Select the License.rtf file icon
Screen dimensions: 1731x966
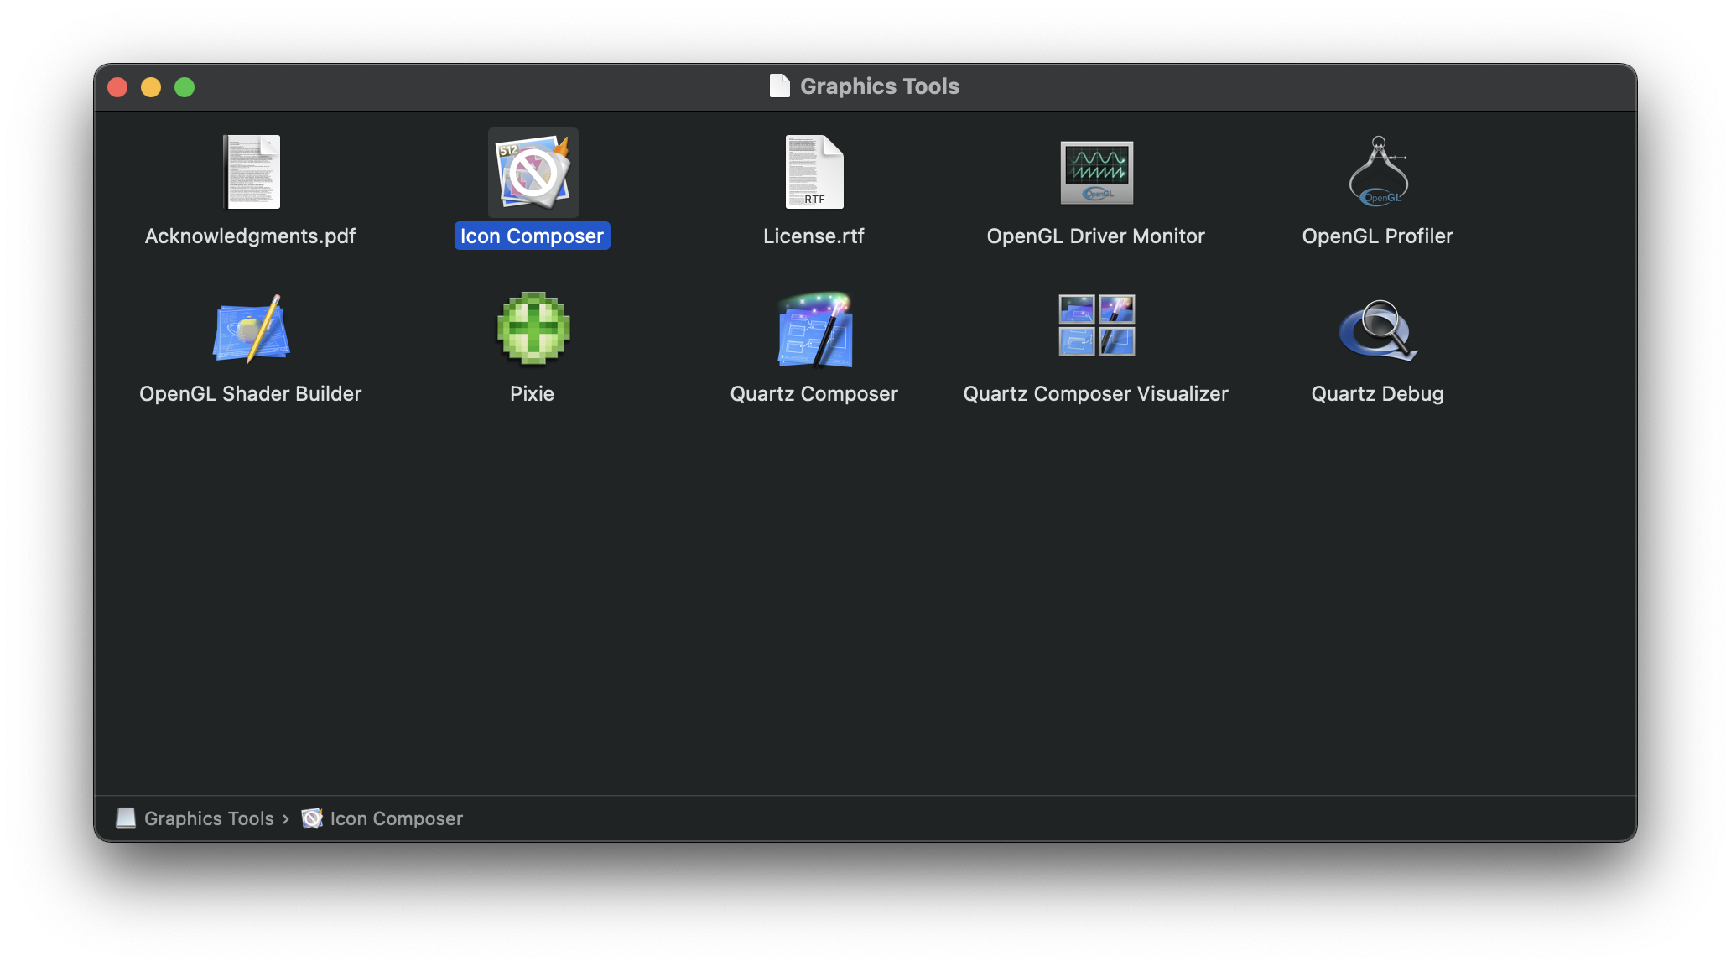[814, 172]
